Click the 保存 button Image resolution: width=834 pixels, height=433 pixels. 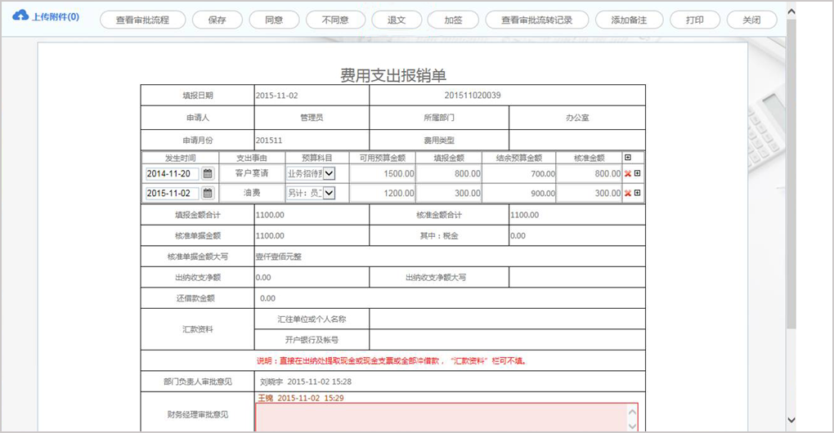217,20
